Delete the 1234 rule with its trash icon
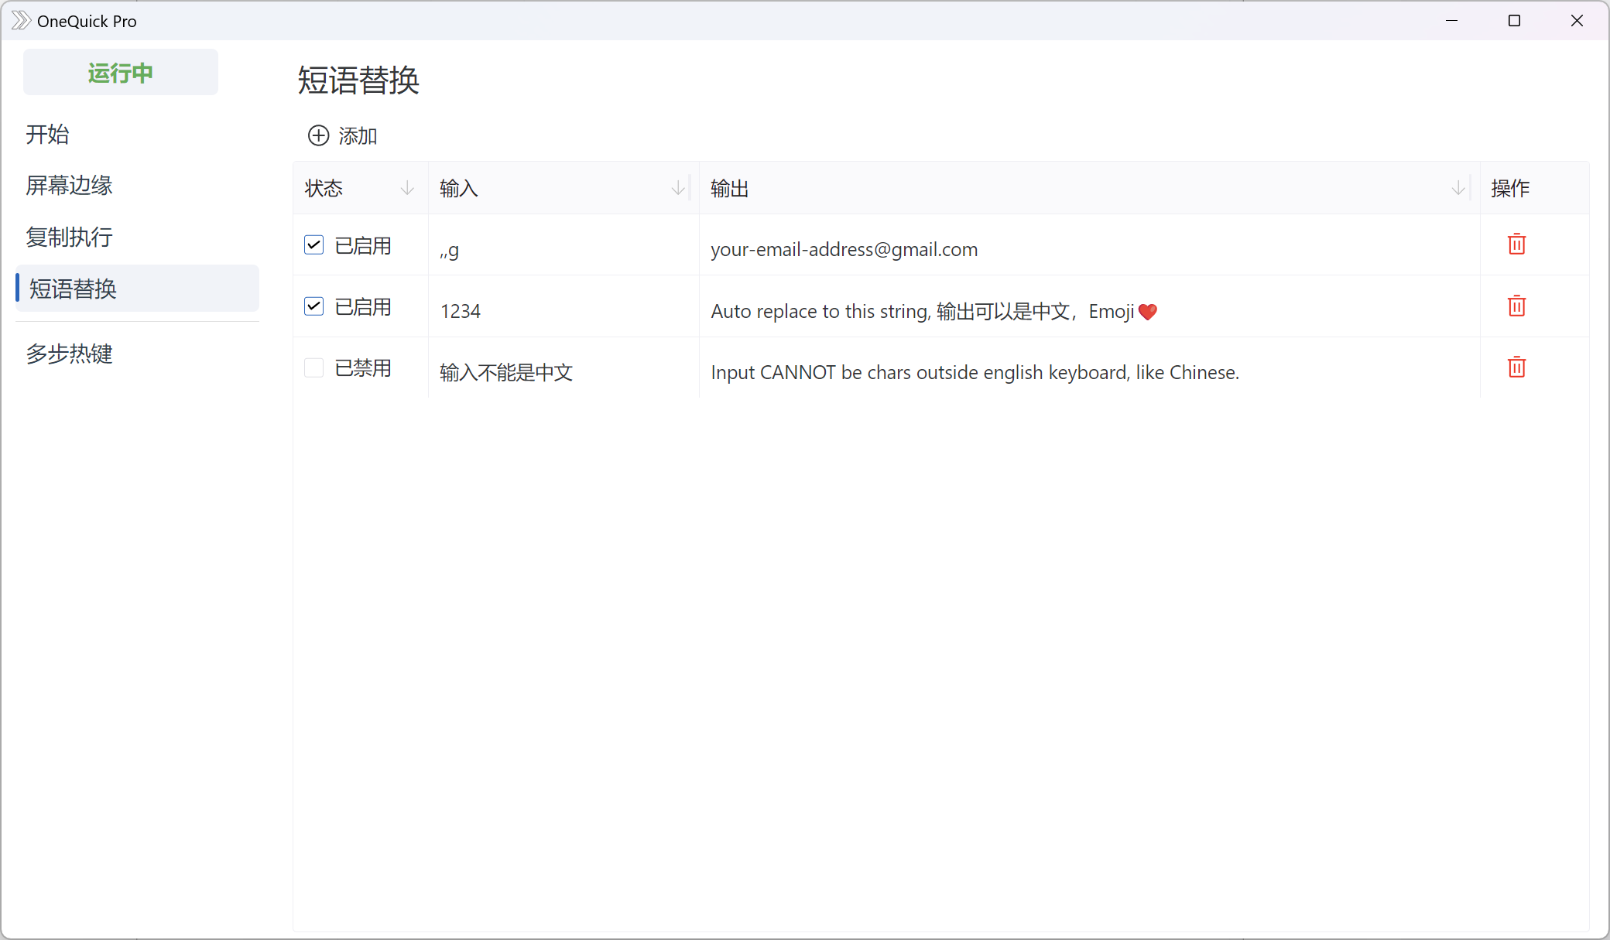 point(1516,306)
